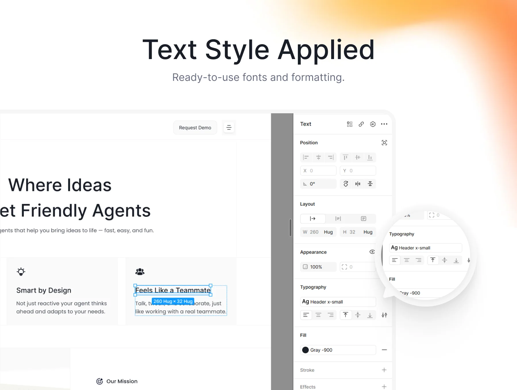Screen dimensions: 517x390
Task: Set vertical align middle in main Typography panel
Action: [x=358, y=315]
